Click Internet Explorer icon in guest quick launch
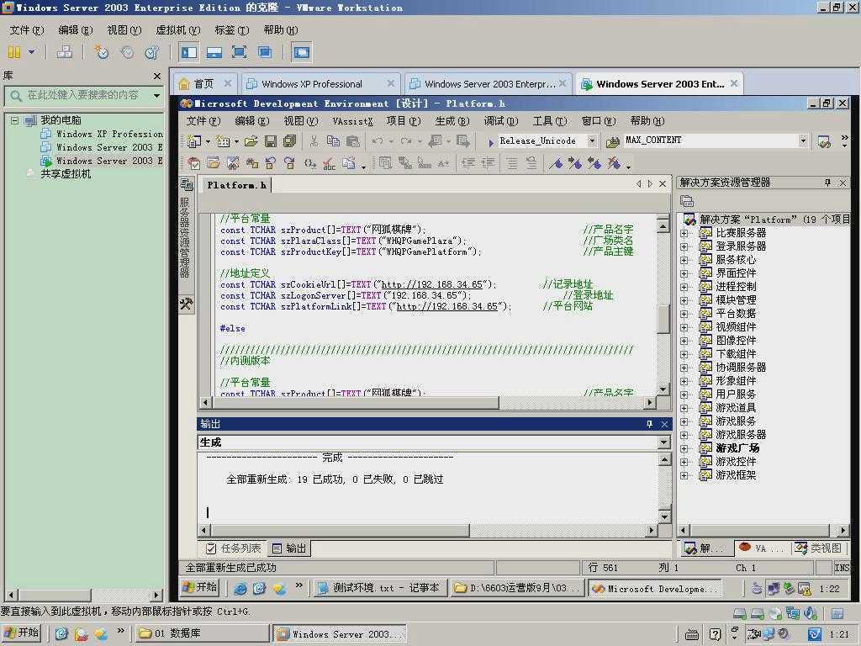861x646 pixels. click(x=240, y=588)
